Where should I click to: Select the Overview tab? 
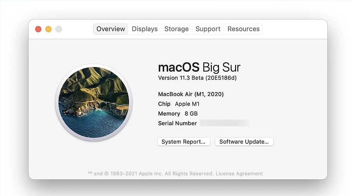point(111,29)
